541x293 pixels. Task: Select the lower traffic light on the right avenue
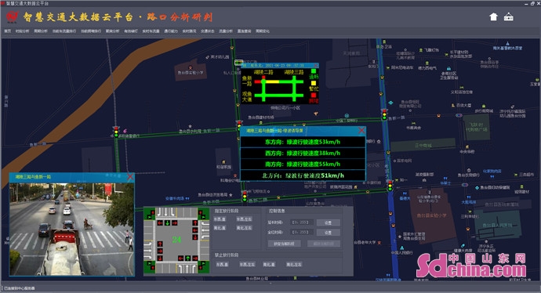click(390, 186)
